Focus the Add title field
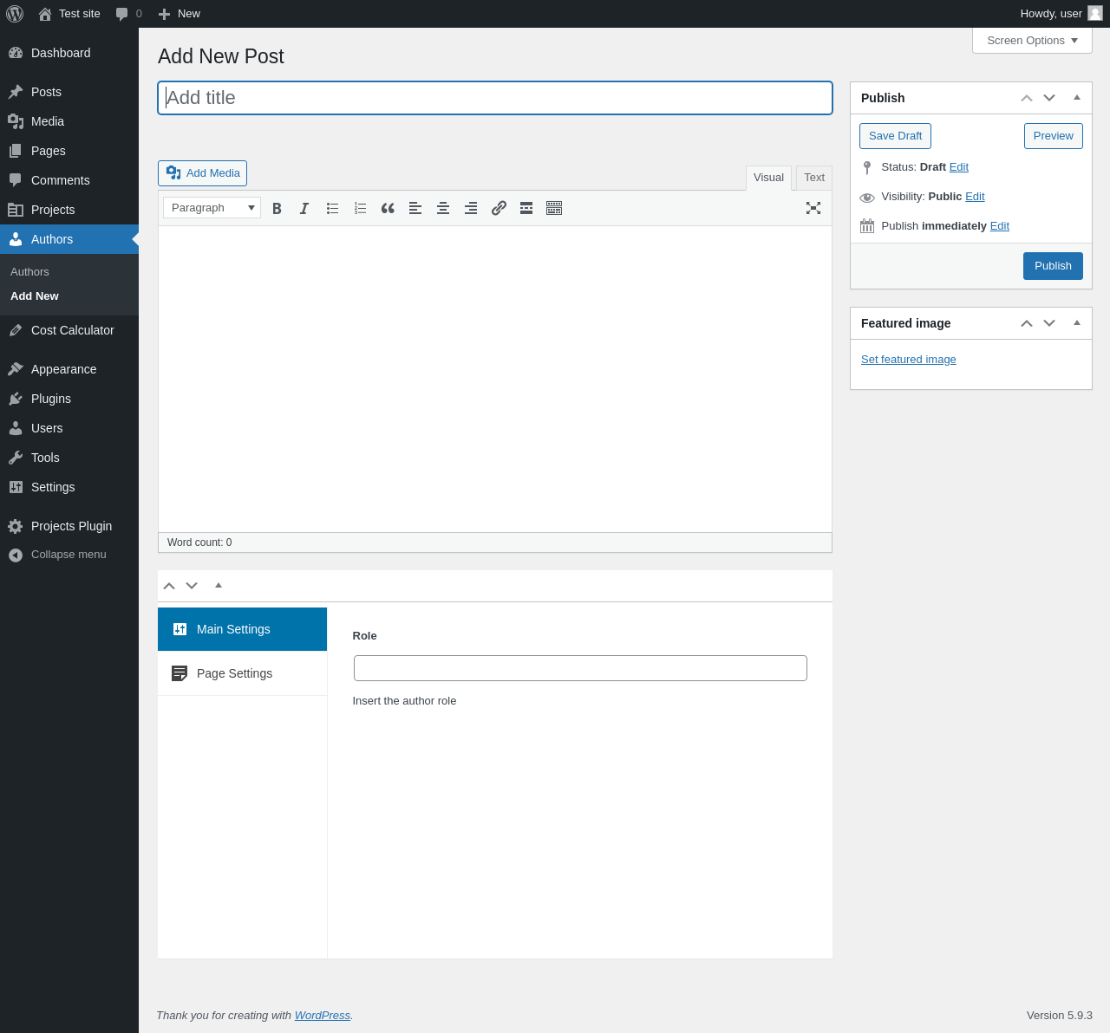 [x=495, y=98]
